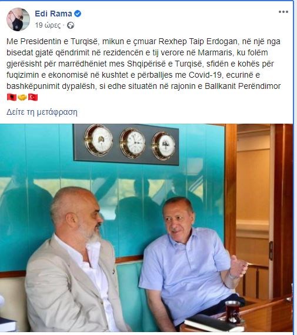The height and width of the screenshot is (335, 297).
Task: Click the blue verified badge icon
Action: [x=78, y=14]
